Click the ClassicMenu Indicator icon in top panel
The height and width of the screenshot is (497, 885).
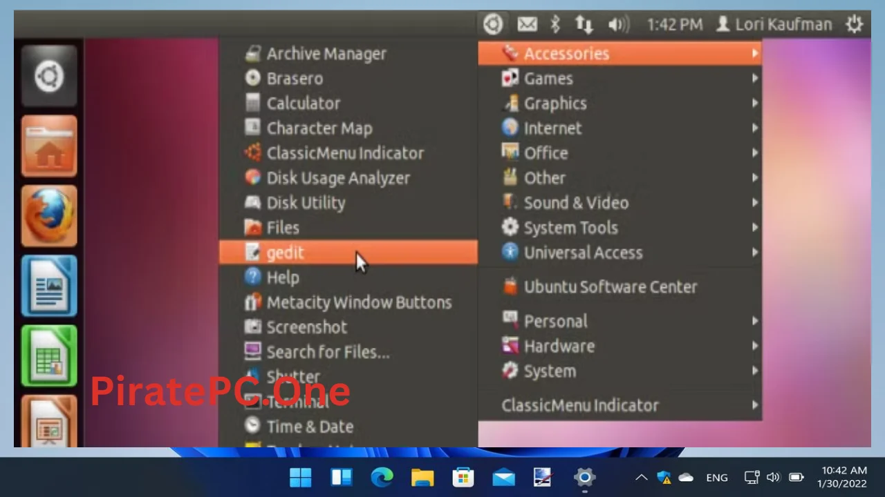(493, 24)
